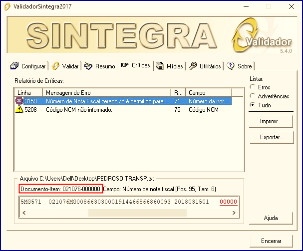Click the ValidadorSintegra2017 title bar icon
The image size is (303, 251).
click(7, 6)
